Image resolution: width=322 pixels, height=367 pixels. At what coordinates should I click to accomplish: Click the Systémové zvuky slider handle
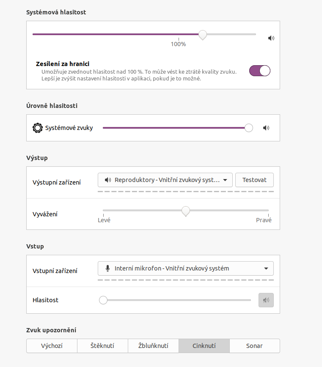249,128
